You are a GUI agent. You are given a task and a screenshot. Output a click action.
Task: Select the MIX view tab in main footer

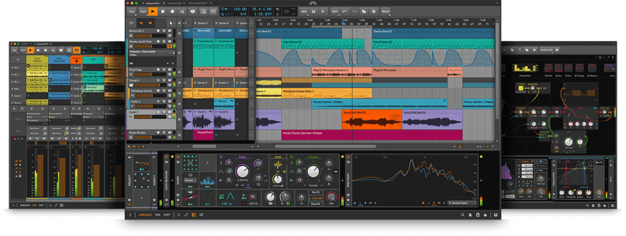pos(158,215)
